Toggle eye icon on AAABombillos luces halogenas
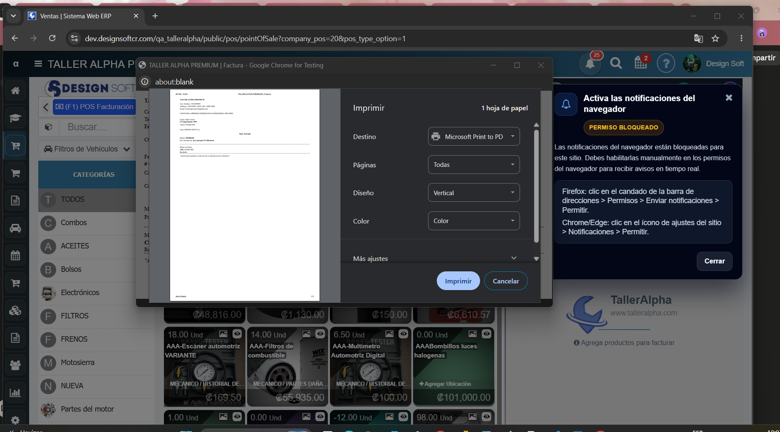The image size is (780, 432). [486, 334]
